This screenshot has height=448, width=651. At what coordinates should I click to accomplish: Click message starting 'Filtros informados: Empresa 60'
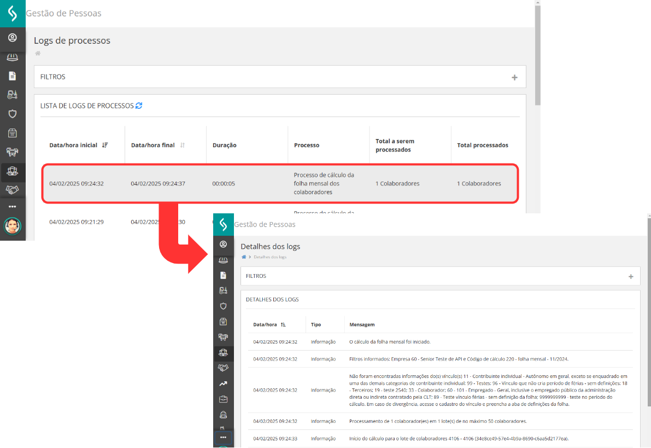click(459, 359)
